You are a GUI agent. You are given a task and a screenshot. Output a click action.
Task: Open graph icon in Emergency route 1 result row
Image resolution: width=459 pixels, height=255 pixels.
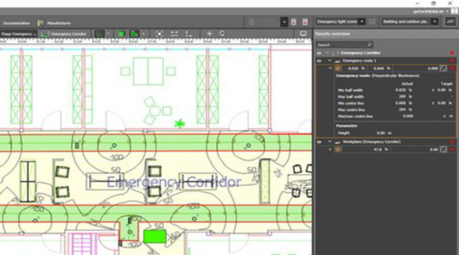(x=443, y=68)
